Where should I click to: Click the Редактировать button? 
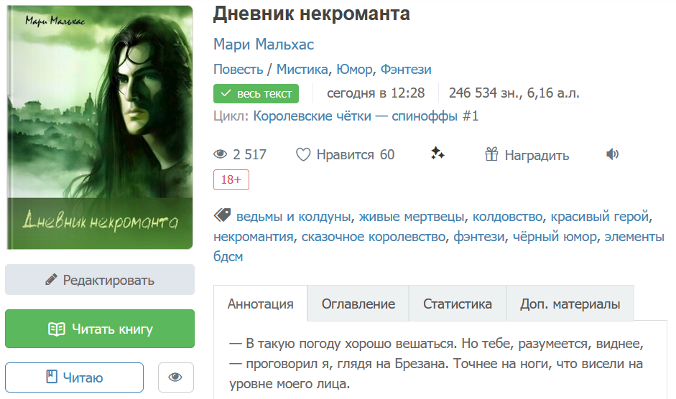[100, 280]
